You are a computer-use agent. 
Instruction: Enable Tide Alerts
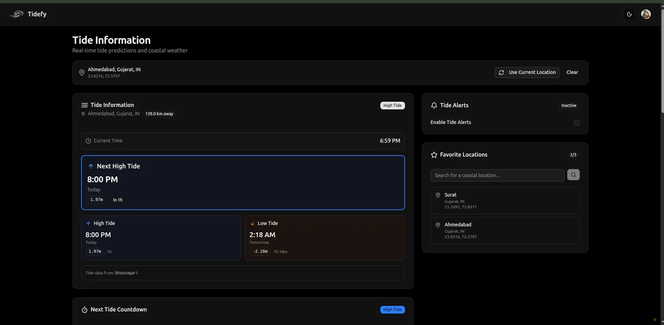(577, 123)
